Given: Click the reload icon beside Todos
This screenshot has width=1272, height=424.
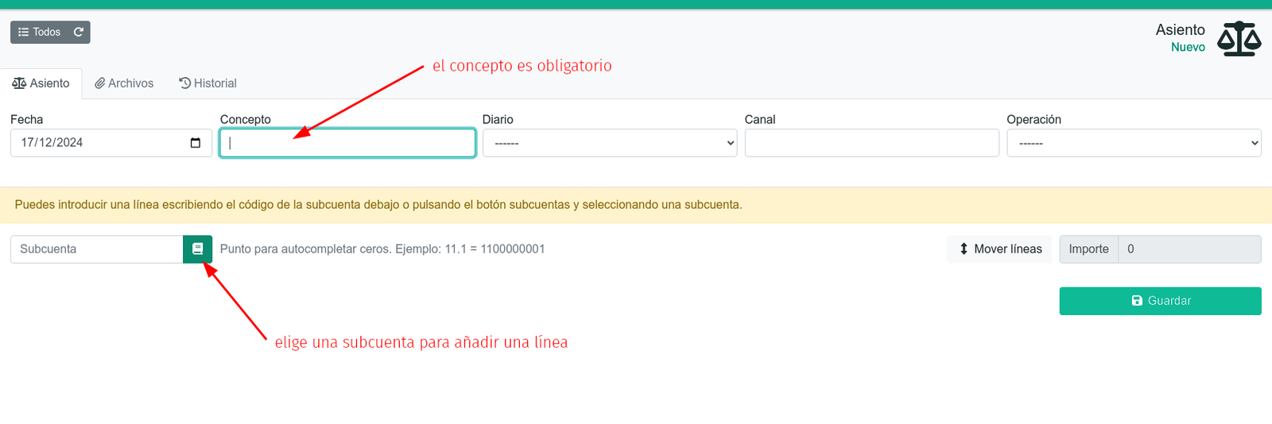Looking at the screenshot, I should [x=79, y=33].
